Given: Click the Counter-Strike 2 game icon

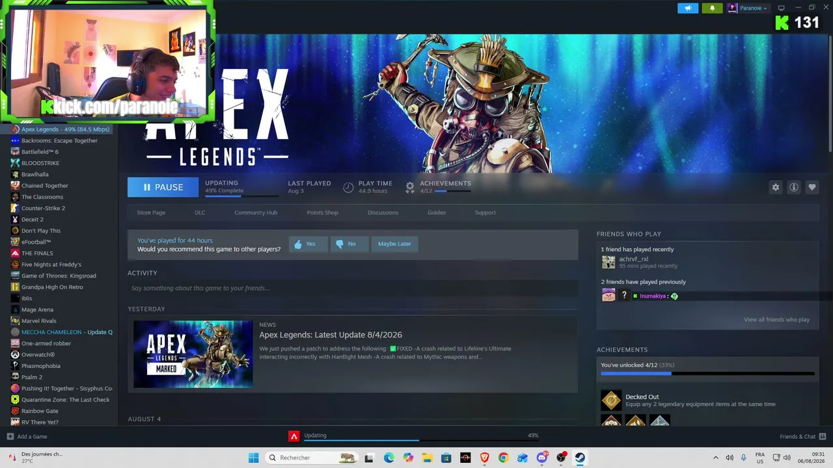Looking at the screenshot, I should tap(15, 208).
